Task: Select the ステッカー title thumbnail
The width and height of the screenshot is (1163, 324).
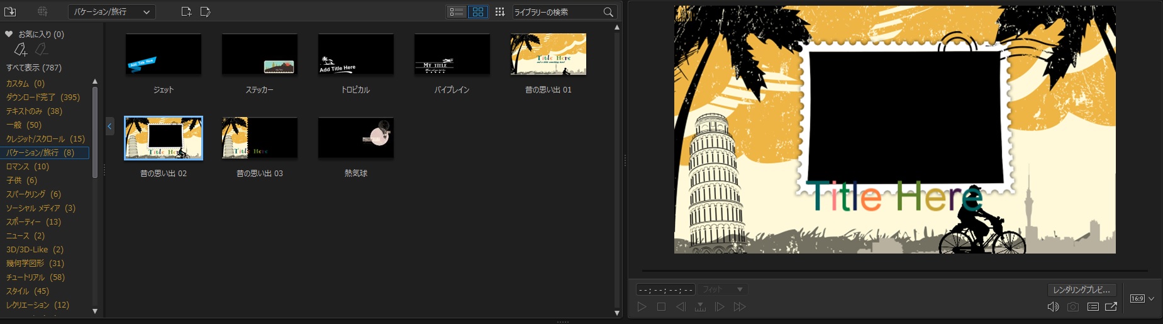Action: pyautogui.click(x=260, y=54)
